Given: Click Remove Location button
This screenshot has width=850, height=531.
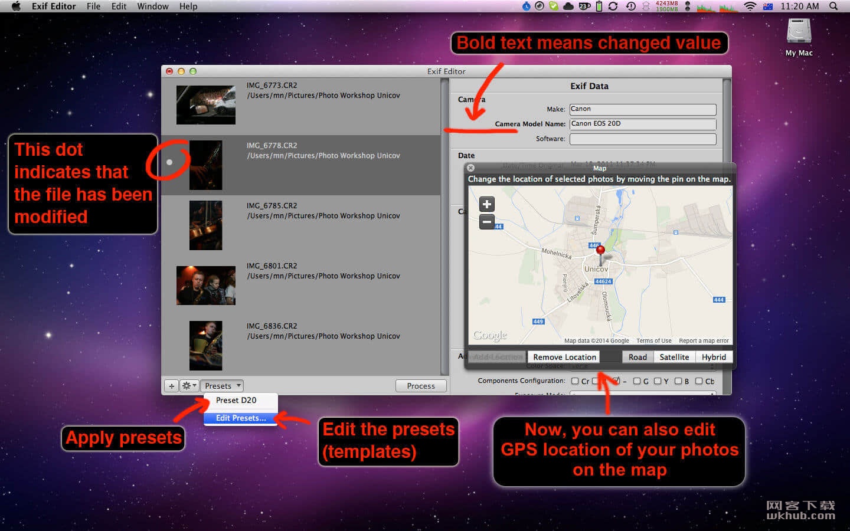Looking at the screenshot, I should coord(564,357).
